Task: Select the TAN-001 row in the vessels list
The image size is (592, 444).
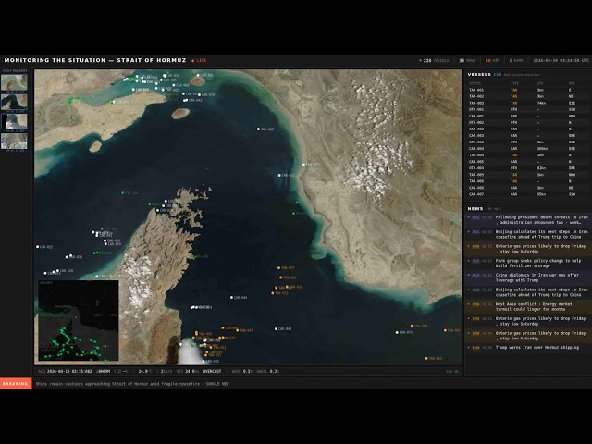Action: pyautogui.click(x=528, y=91)
